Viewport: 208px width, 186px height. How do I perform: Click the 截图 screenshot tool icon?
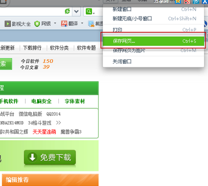coord(91,24)
